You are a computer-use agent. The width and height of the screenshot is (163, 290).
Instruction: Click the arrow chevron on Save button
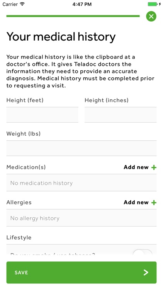tap(146, 272)
